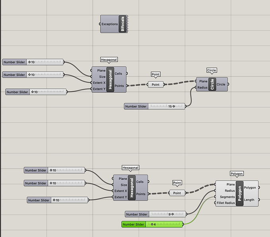Select slider wired to lower Hexagonal Size
This screenshot has width=270, height=237.
(x=54, y=170)
